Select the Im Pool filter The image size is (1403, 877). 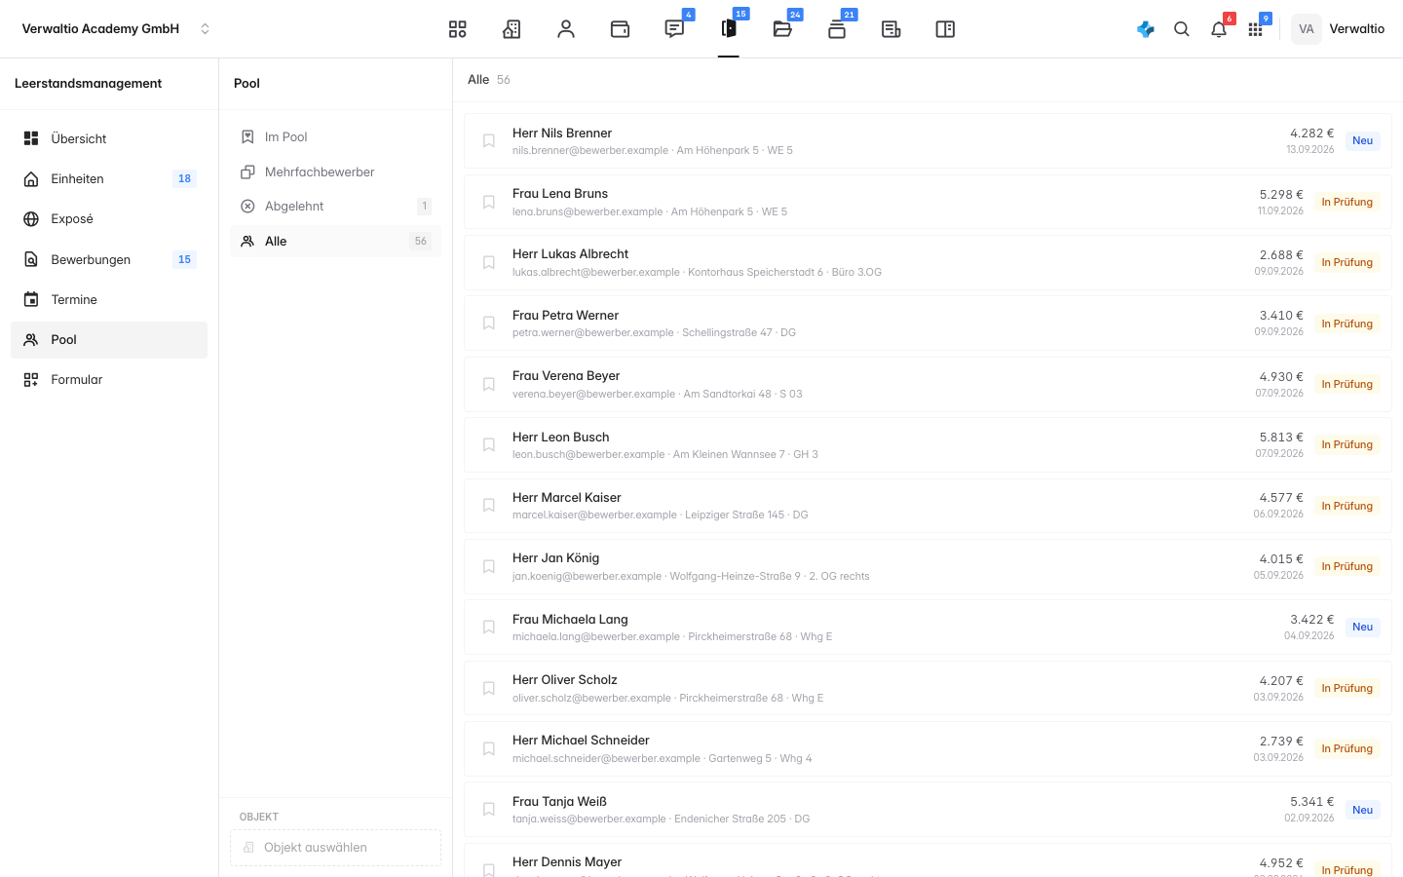pos(335,137)
